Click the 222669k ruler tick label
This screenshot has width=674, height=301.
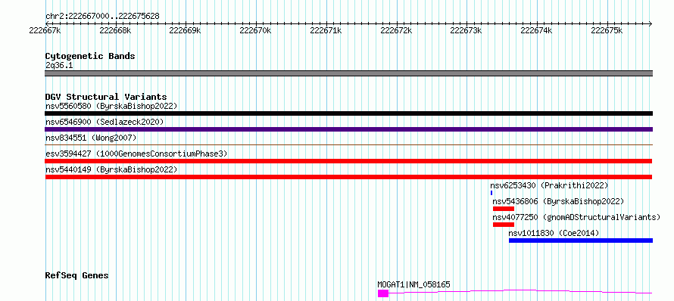click(x=186, y=30)
